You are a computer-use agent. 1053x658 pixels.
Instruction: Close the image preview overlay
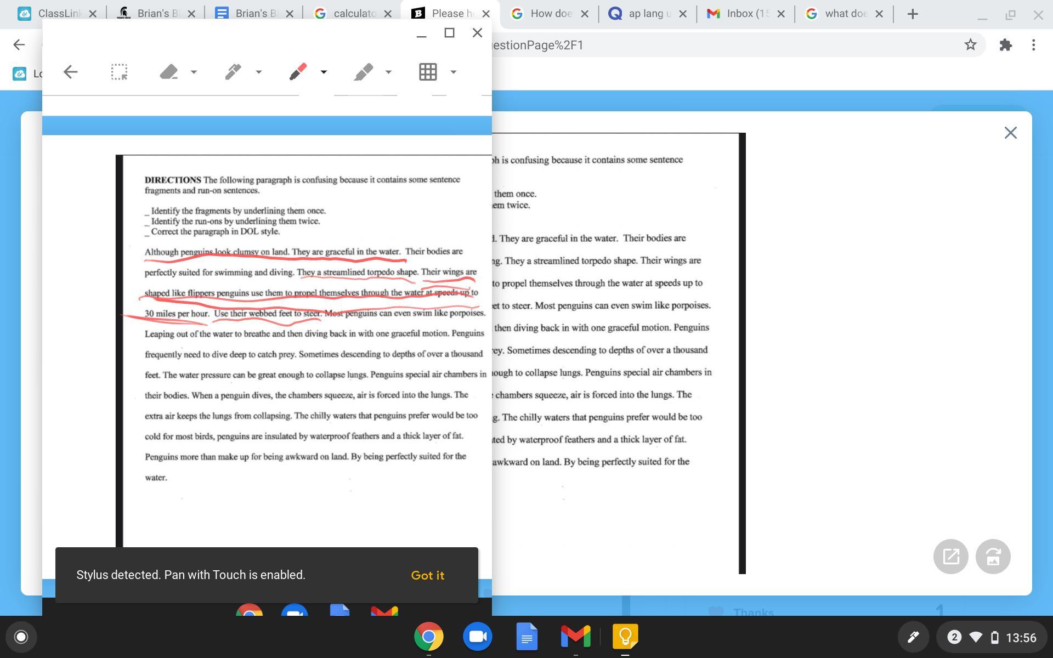tap(1010, 133)
